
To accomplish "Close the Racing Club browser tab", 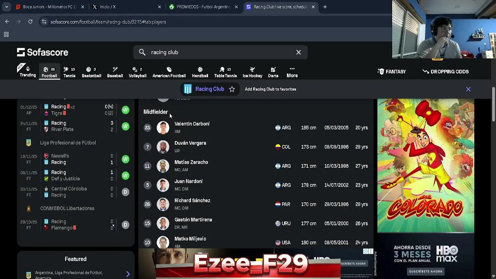I will tap(313, 7).
